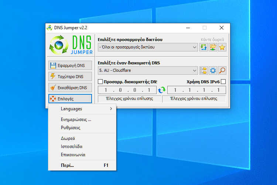The width and height of the screenshot is (277, 185).
Task: Select Περί... menu entry
Action: coord(82,165)
